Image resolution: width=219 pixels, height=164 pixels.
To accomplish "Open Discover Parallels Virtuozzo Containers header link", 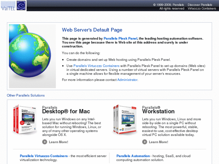I will tap(202, 7).
